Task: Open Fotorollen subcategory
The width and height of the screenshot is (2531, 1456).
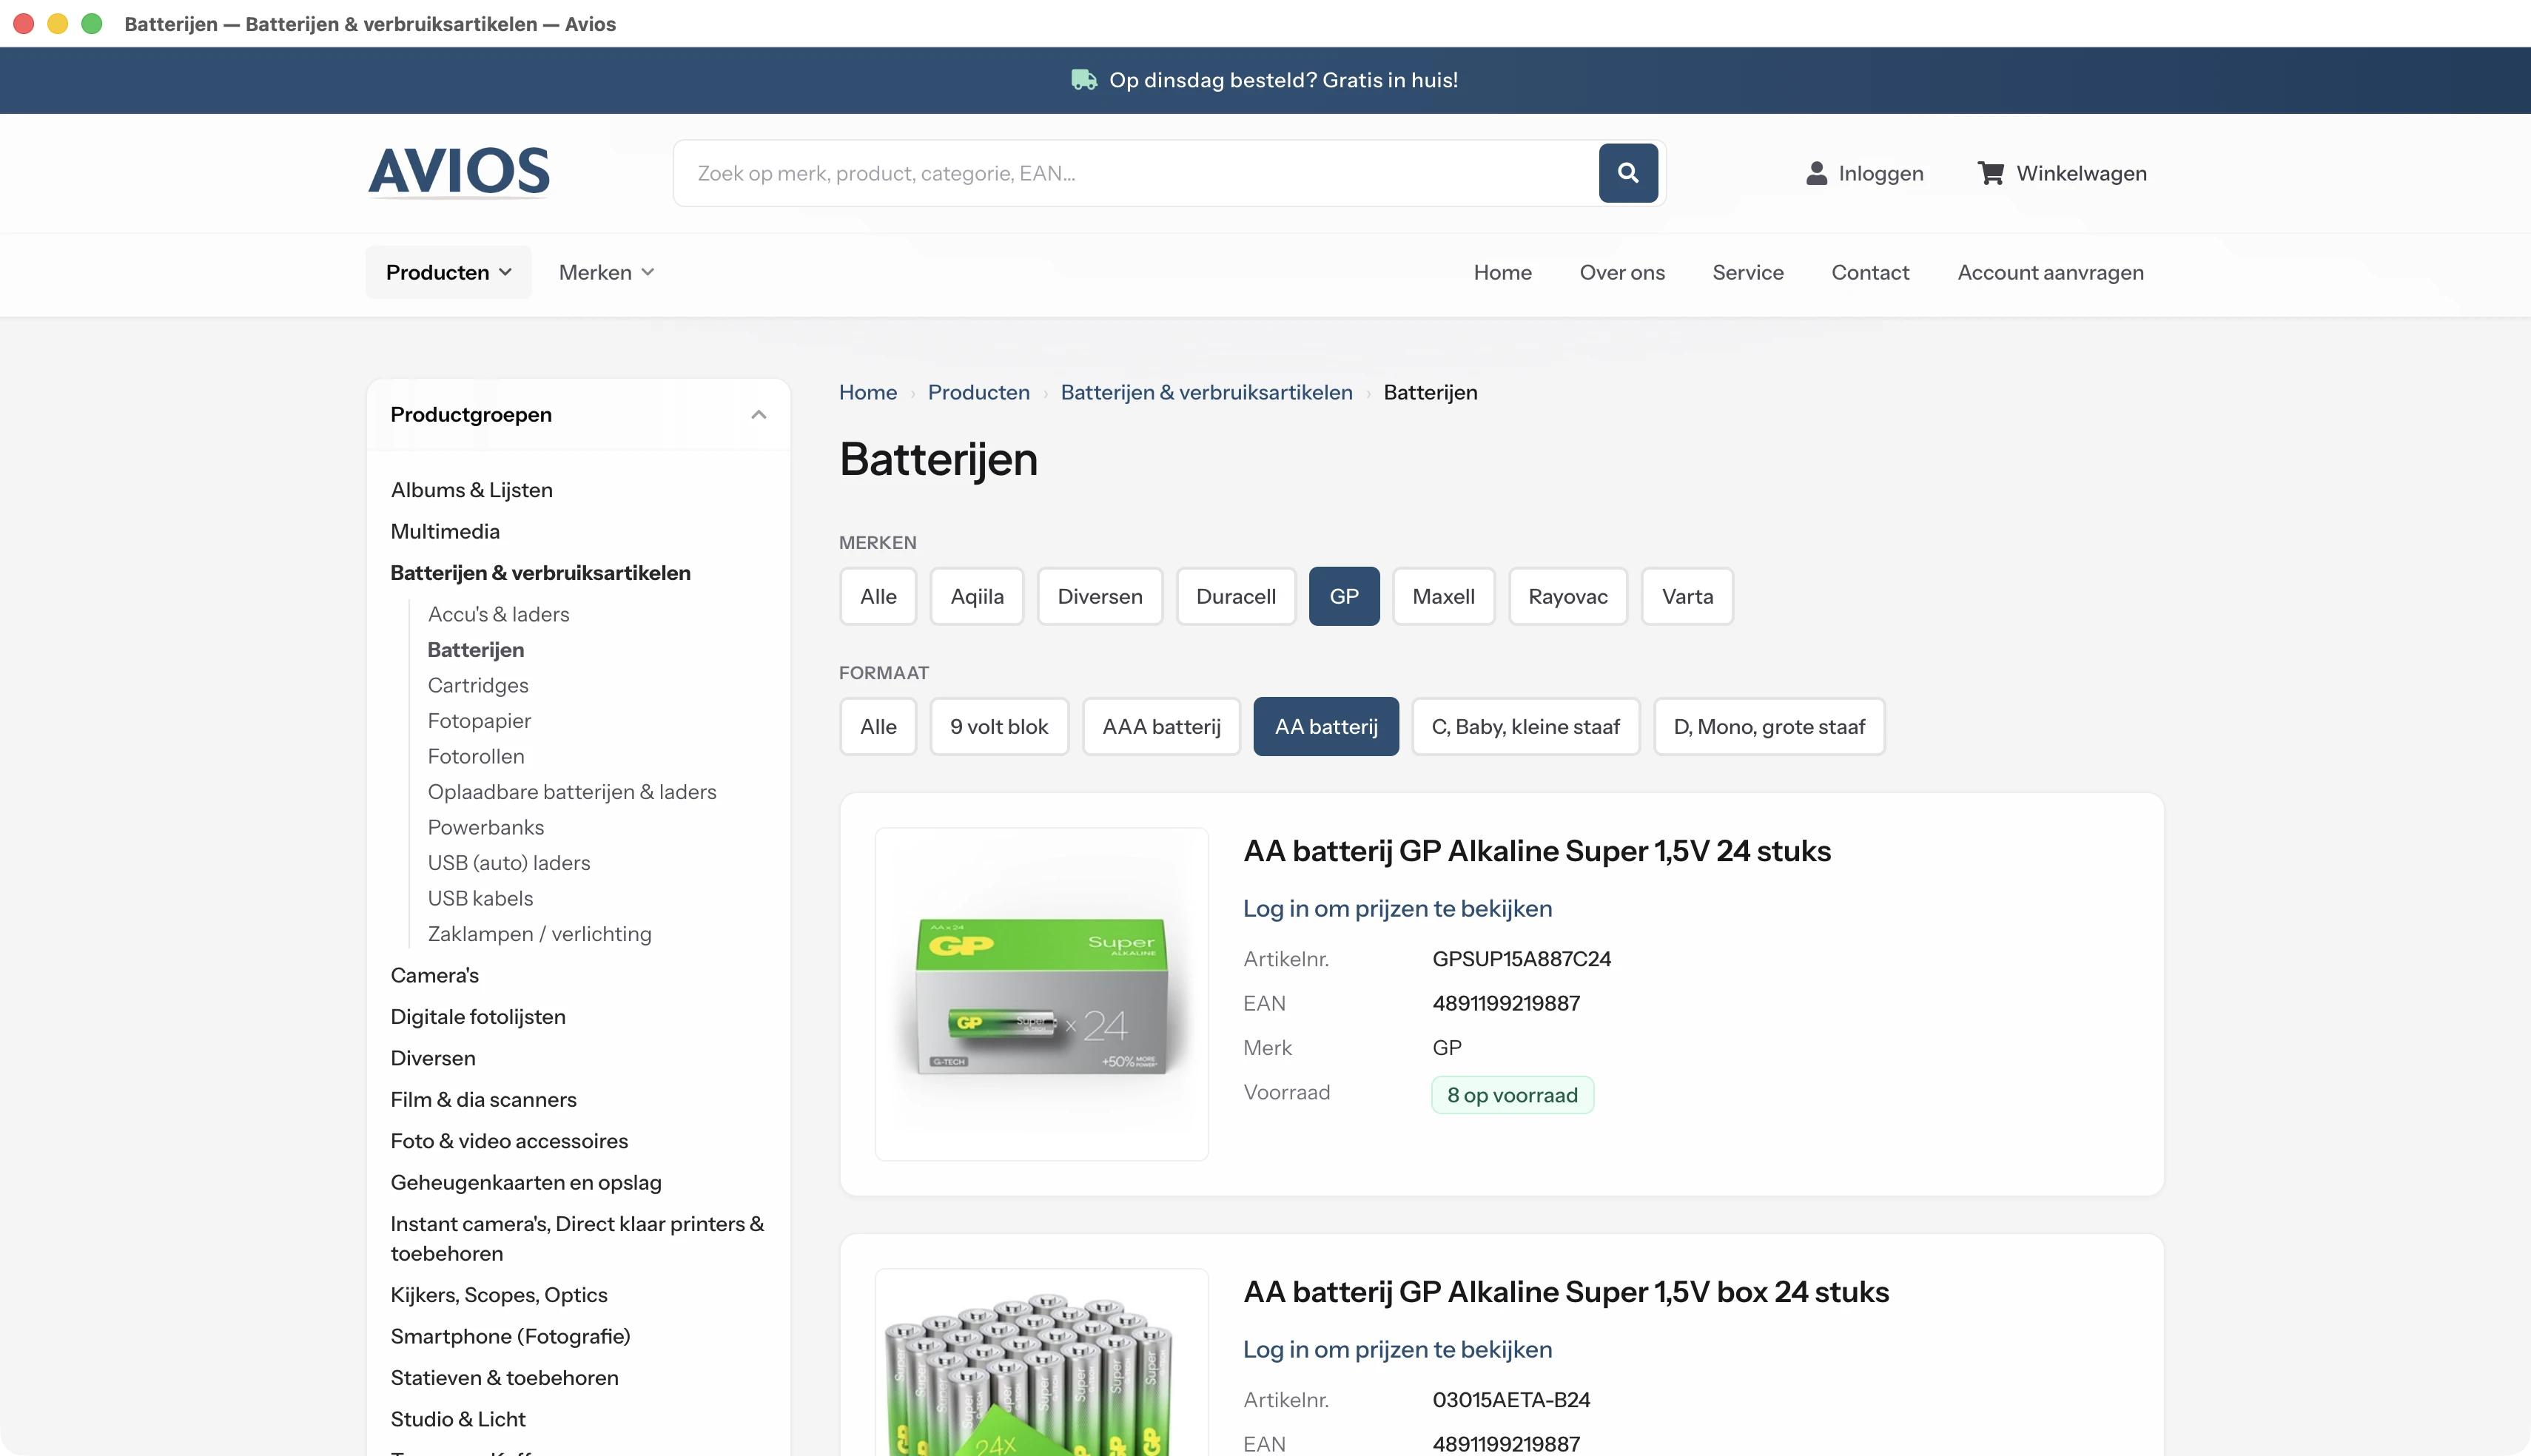Action: [x=476, y=756]
